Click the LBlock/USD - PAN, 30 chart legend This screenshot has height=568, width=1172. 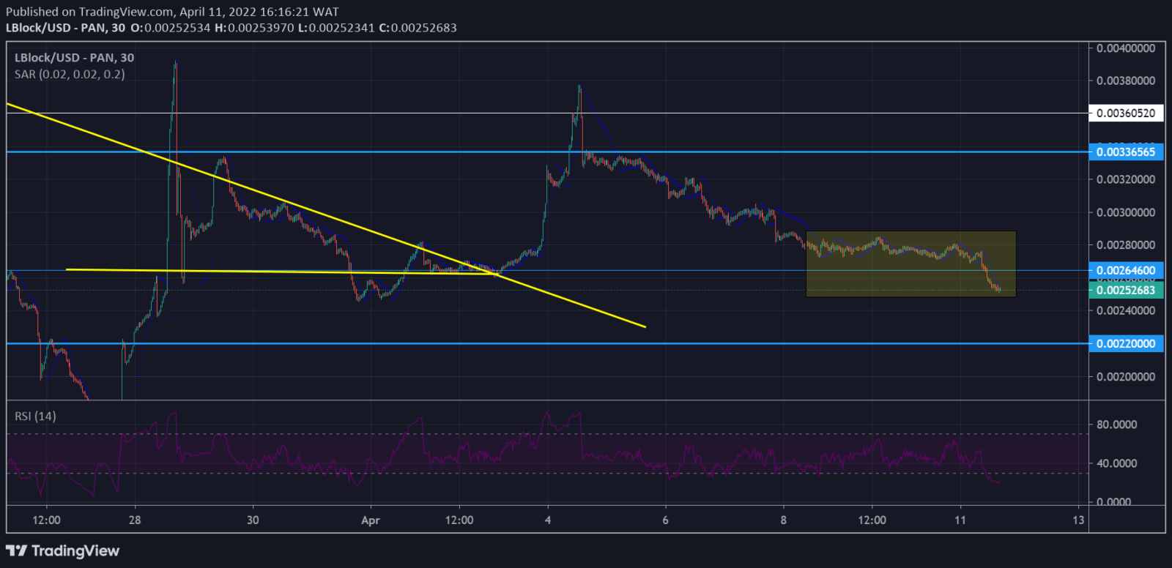(x=74, y=58)
